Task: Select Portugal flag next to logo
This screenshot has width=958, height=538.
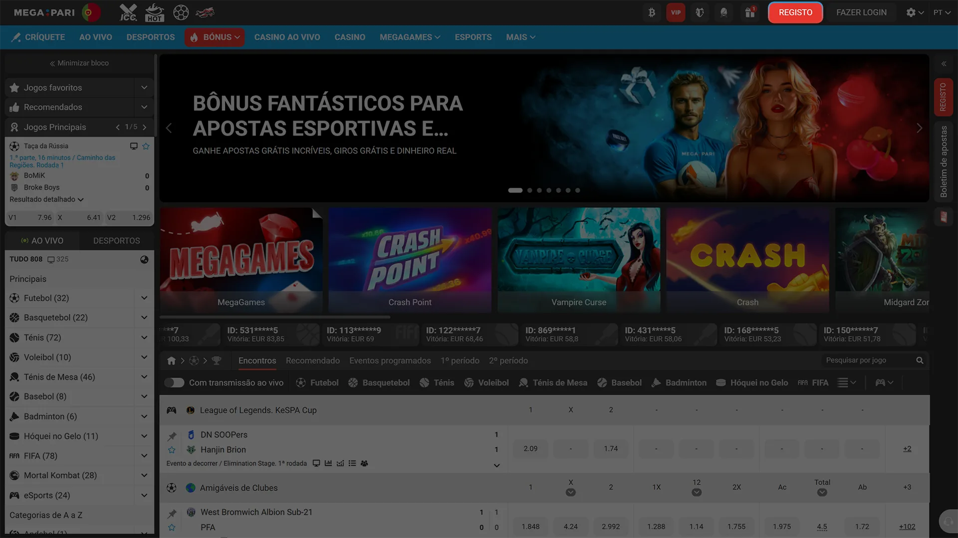Action: tap(91, 12)
